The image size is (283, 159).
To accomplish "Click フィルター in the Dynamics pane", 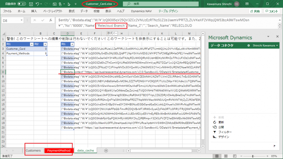I will pyautogui.click(x=222, y=132).
